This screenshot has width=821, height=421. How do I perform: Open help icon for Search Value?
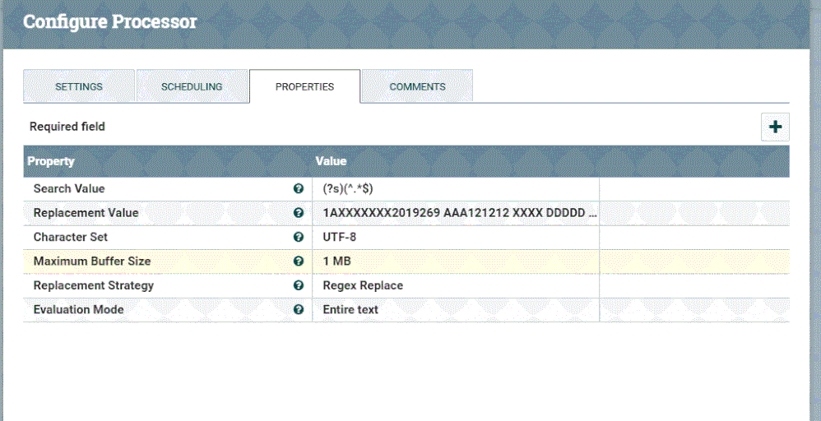point(299,188)
